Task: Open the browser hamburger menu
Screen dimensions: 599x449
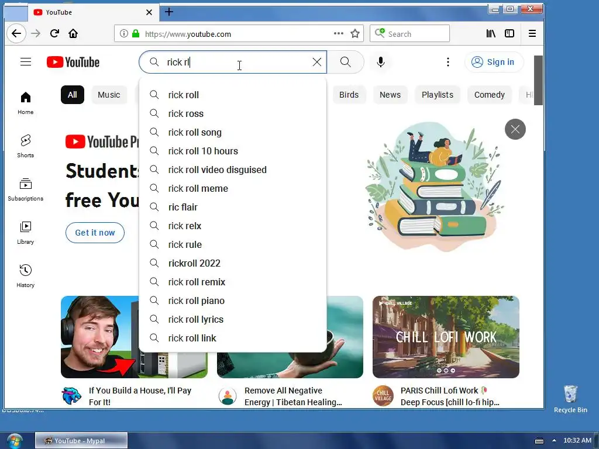Action: point(532,33)
